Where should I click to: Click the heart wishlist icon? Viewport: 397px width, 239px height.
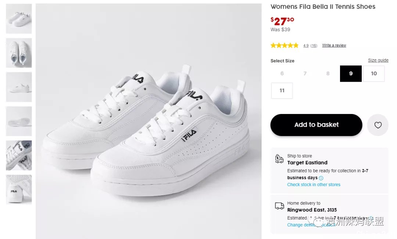(378, 125)
